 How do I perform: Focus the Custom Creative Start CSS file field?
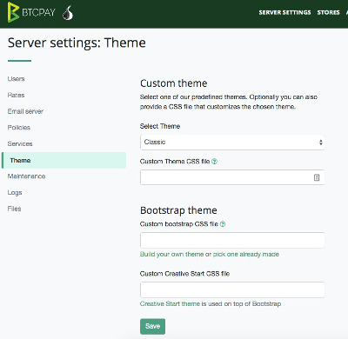click(x=232, y=289)
